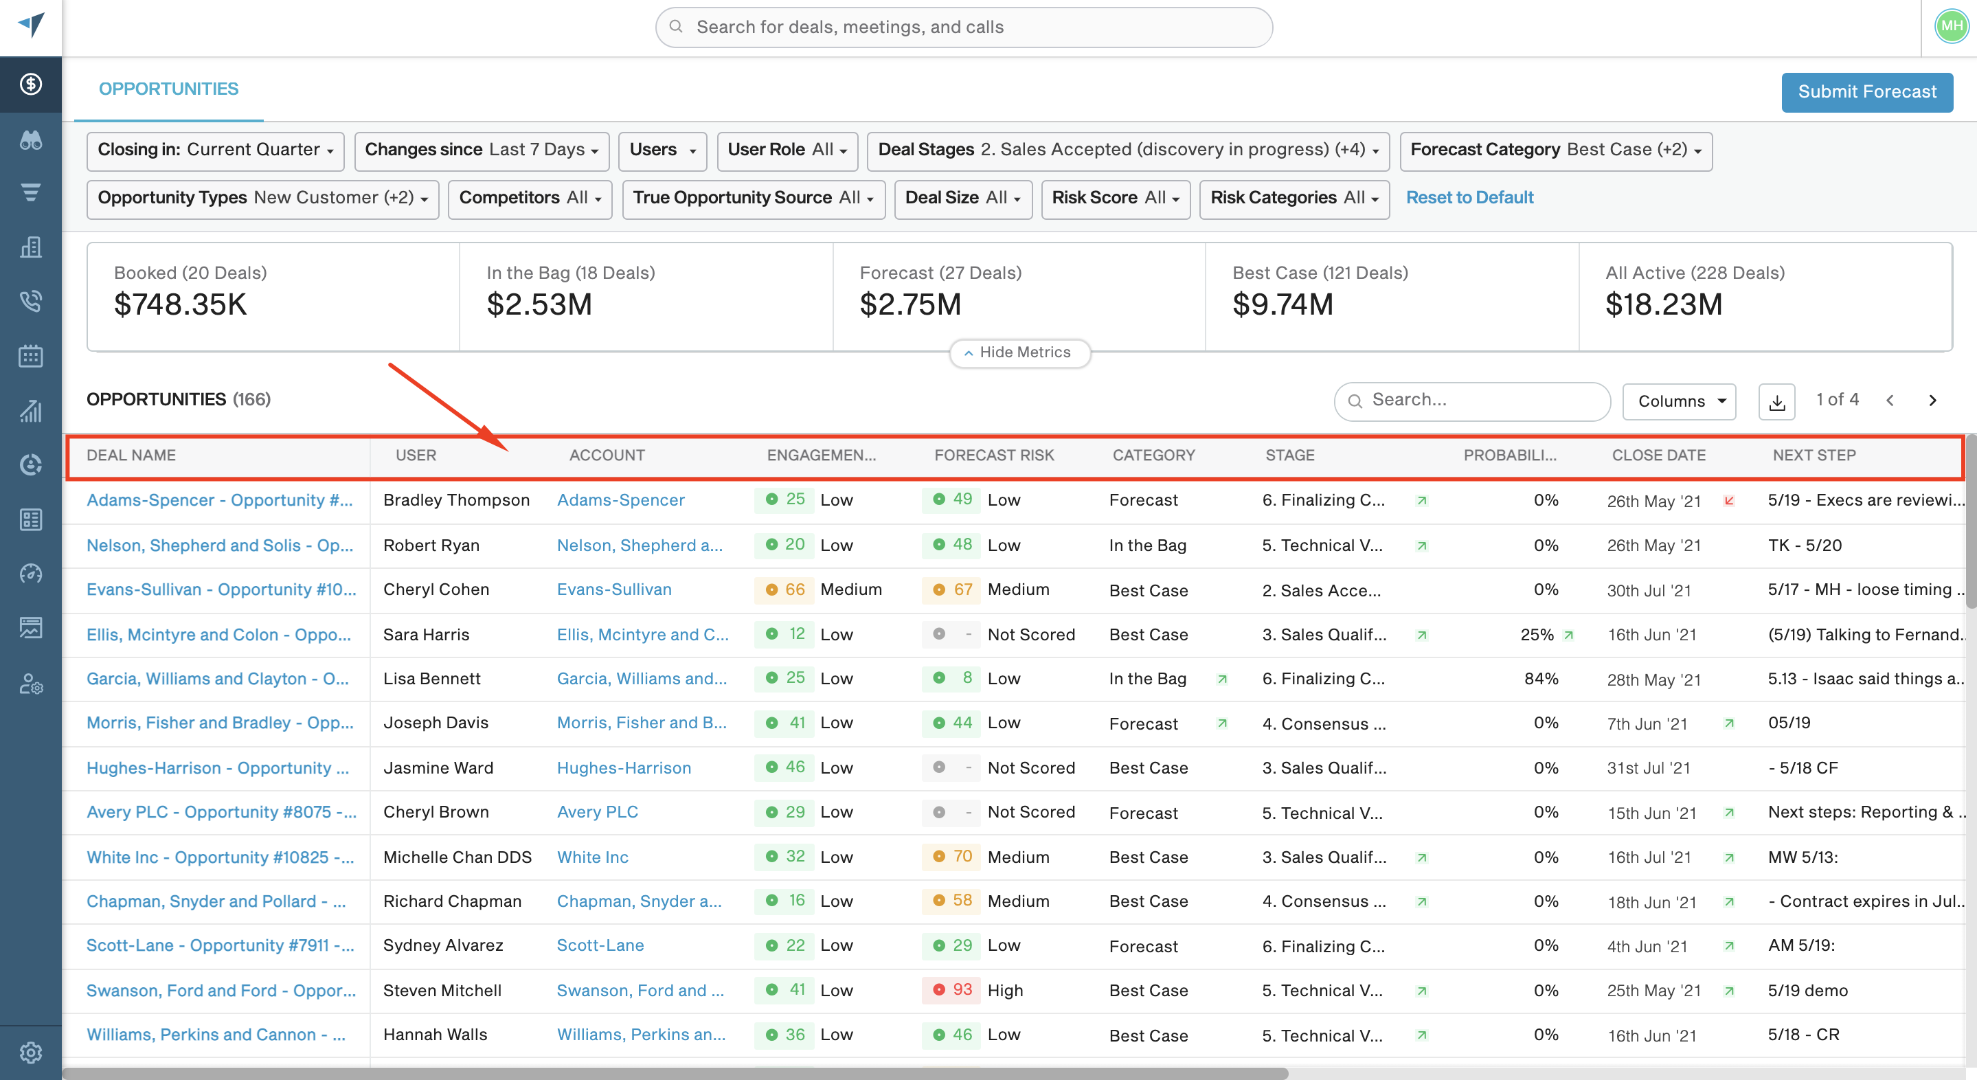Sort by the STAGE column header
The width and height of the screenshot is (1977, 1080).
click(1289, 455)
